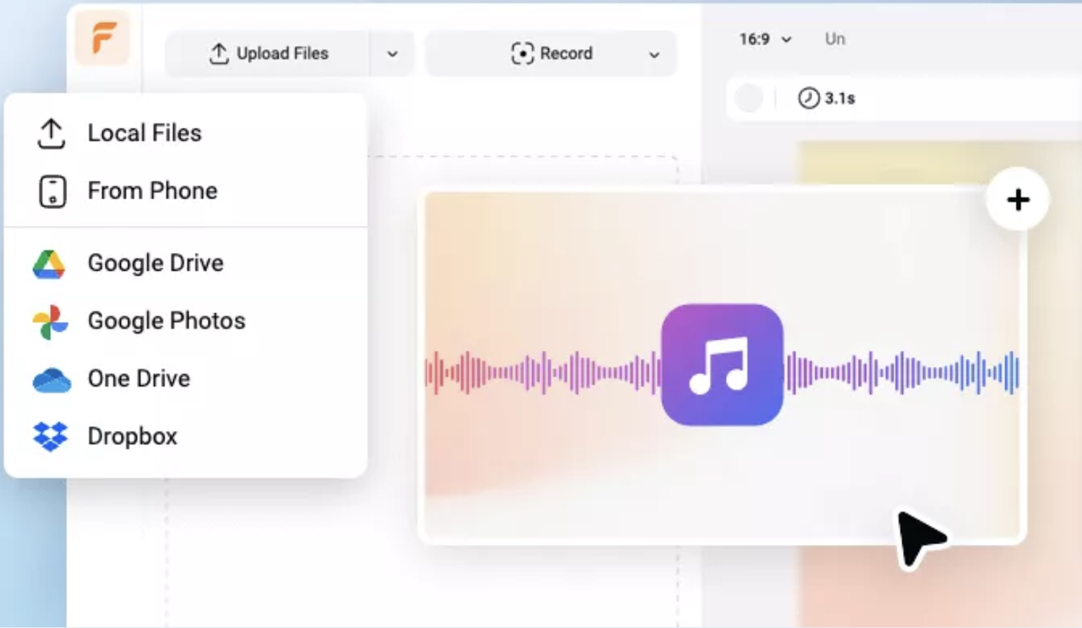
Task: Click the Upload Files button
Action: pyautogui.click(x=270, y=53)
